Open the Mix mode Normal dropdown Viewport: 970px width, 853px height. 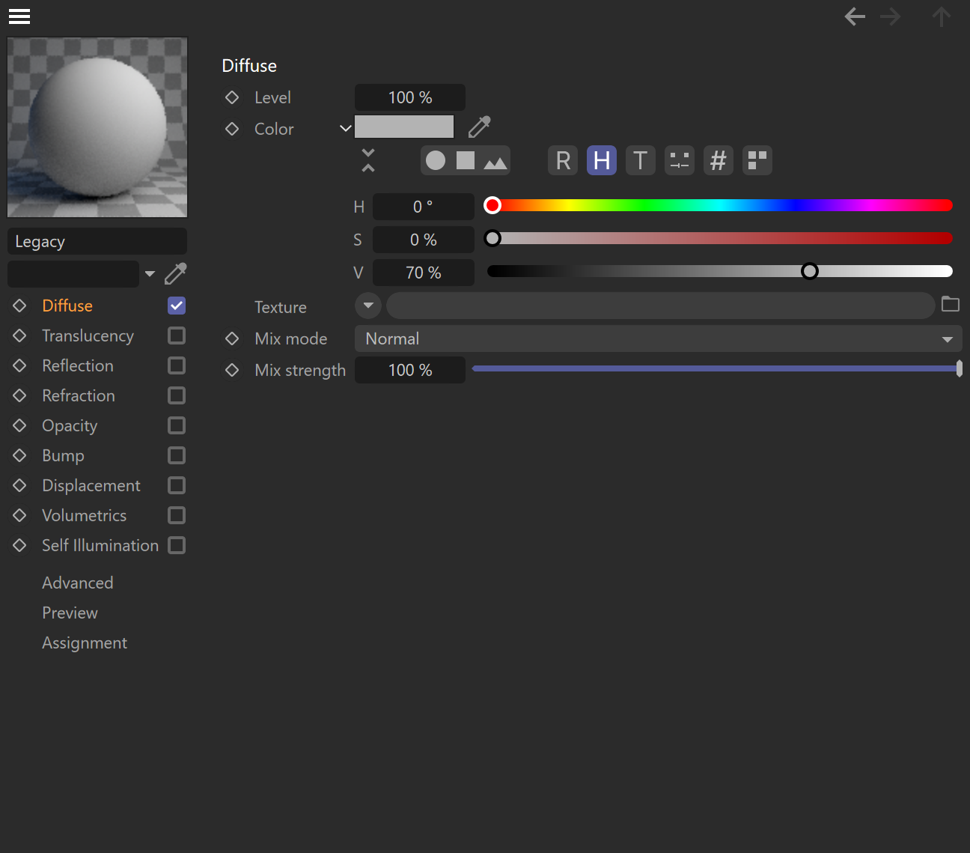(659, 339)
